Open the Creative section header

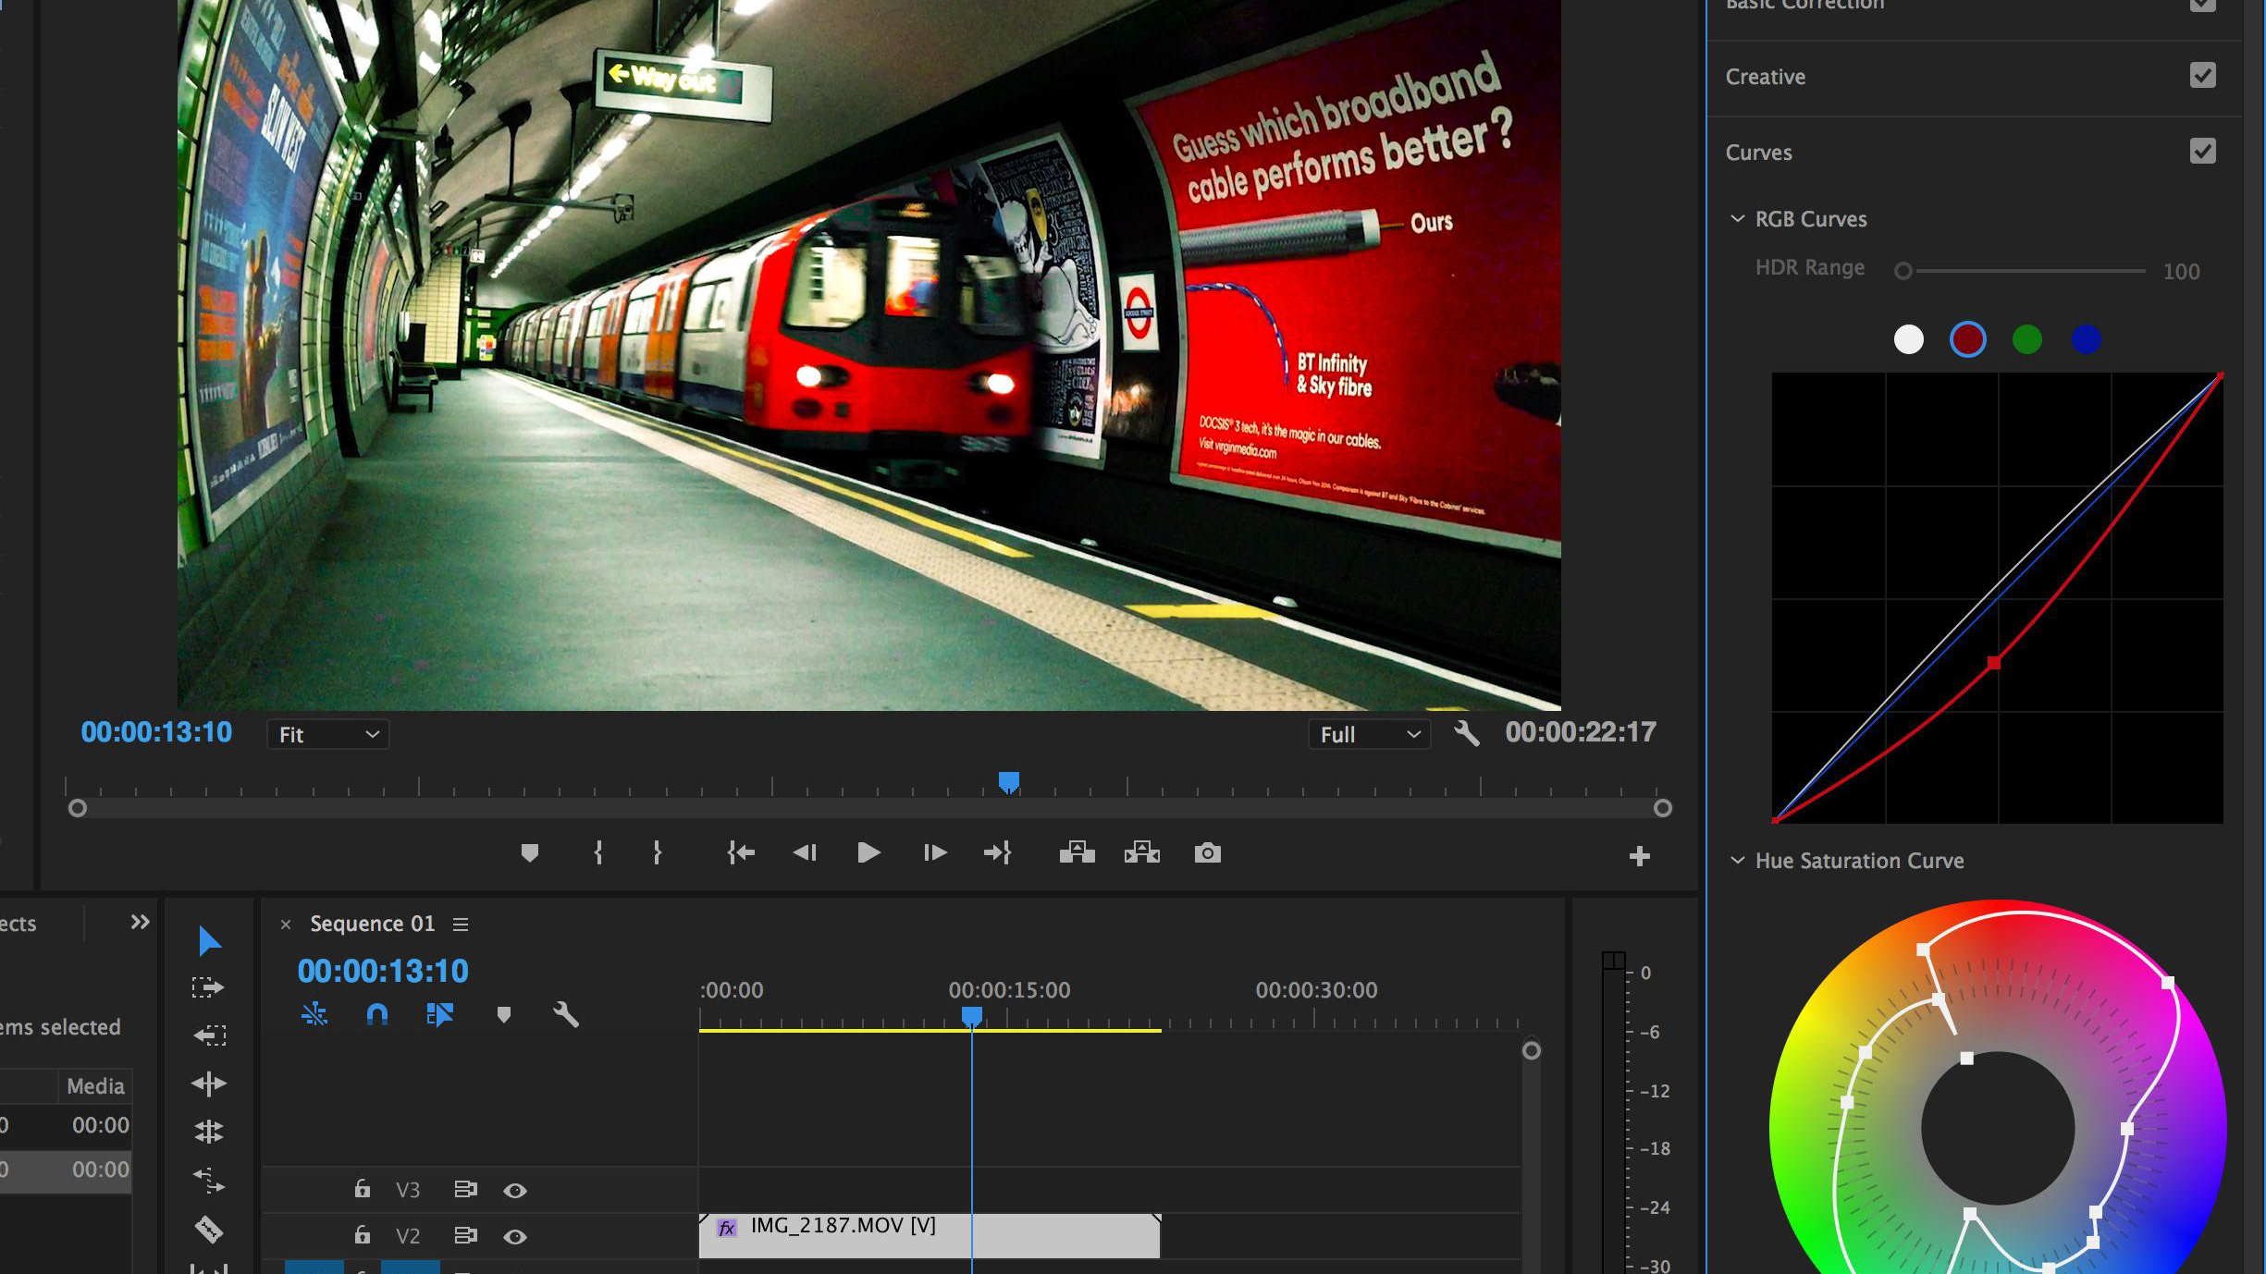(x=1766, y=77)
